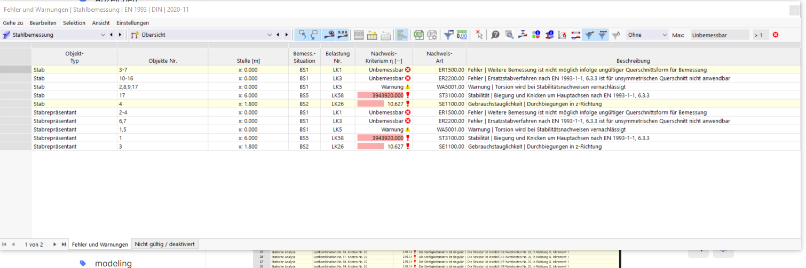Click the table search magnifier icon
This screenshot has width=806, height=268.
510,35
